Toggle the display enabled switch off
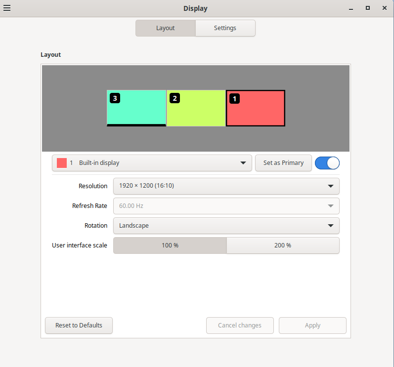This screenshot has width=394, height=367. pos(327,163)
